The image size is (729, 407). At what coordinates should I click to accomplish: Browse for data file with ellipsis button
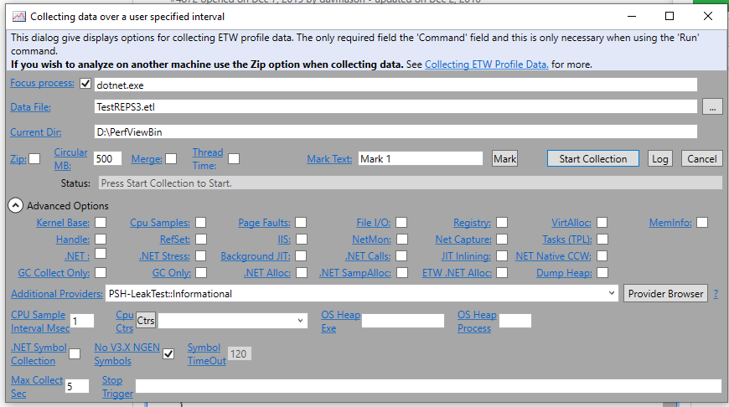pos(712,107)
